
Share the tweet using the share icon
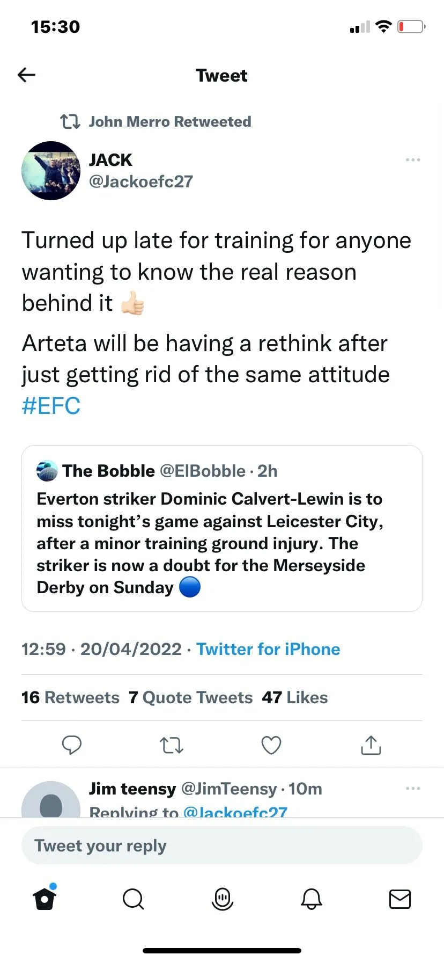tap(371, 745)
